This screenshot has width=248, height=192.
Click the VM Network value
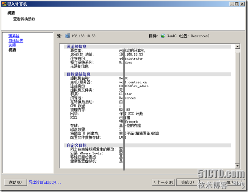[129, 122]
